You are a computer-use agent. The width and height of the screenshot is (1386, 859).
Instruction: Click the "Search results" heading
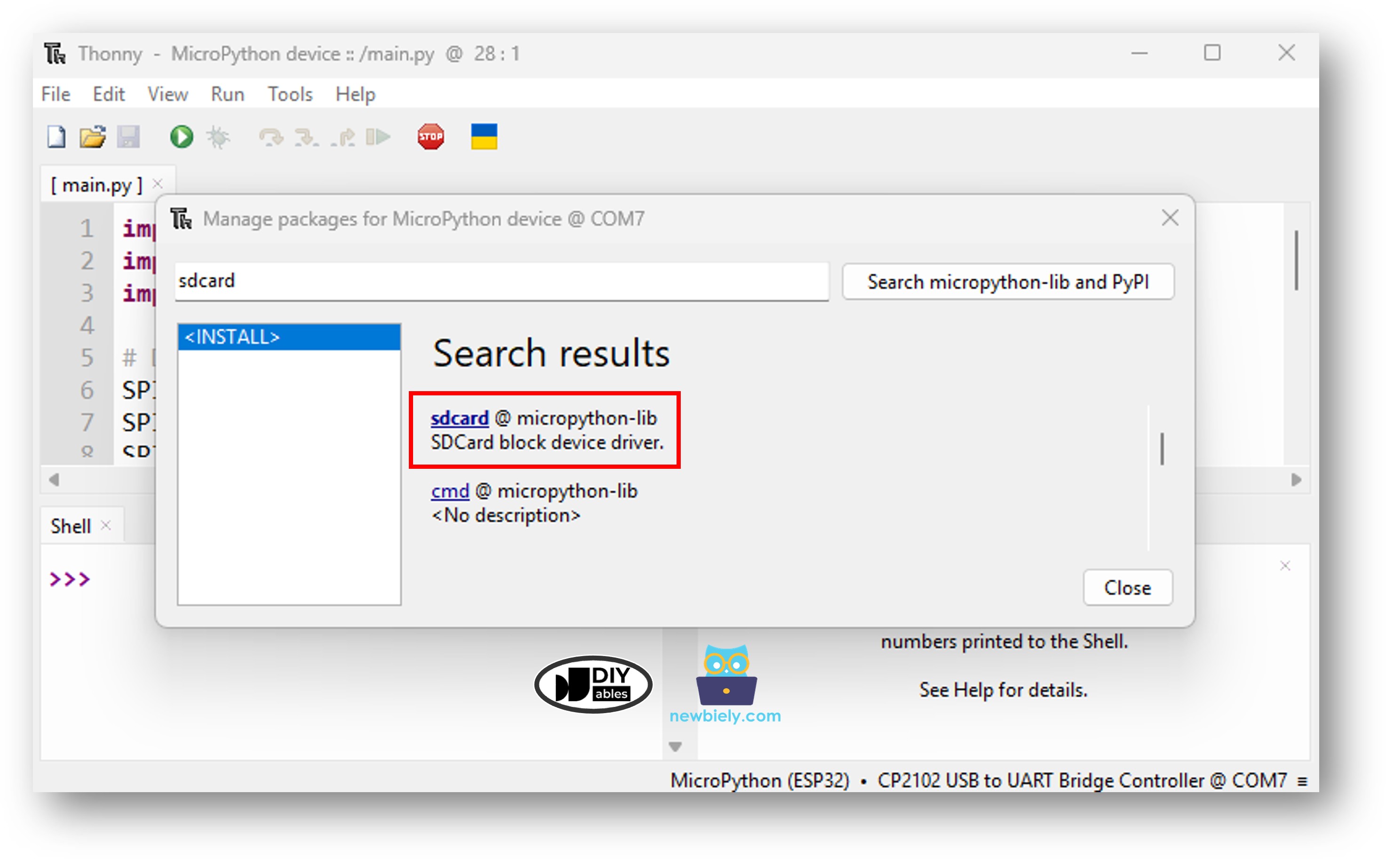pos(551,353)
